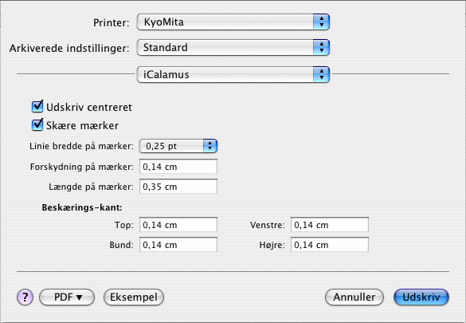
Task: Disable the Skære mærker checkbox
Action: click(x=37, y=125)
